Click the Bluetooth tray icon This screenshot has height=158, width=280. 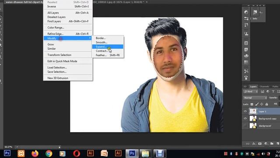231,154
